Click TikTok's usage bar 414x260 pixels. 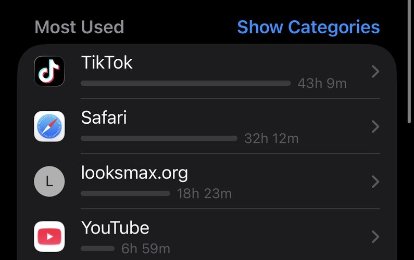pos(185,83)
